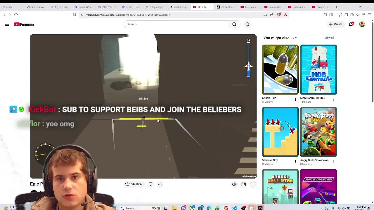Save the game with bookmark icon
This screenshot has height=210, width=374.
pyautogui.click(x=150, y=184)
